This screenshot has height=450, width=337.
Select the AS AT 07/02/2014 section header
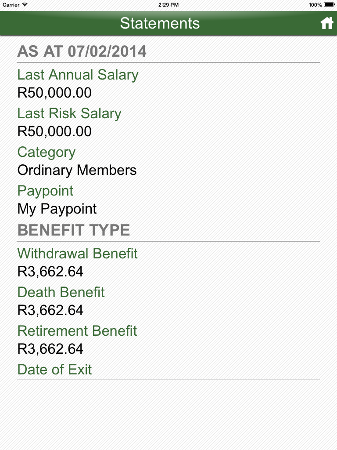pos(82,51)
